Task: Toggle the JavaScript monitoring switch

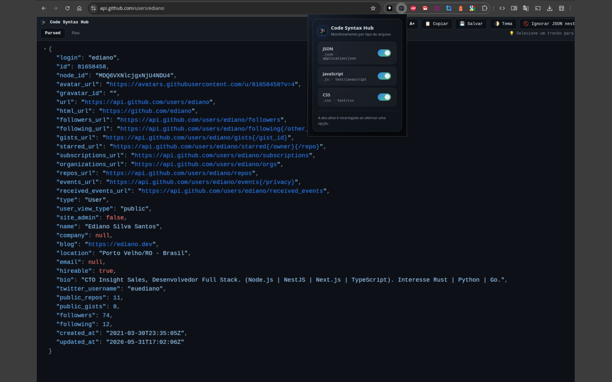Action: pos(384,76)
